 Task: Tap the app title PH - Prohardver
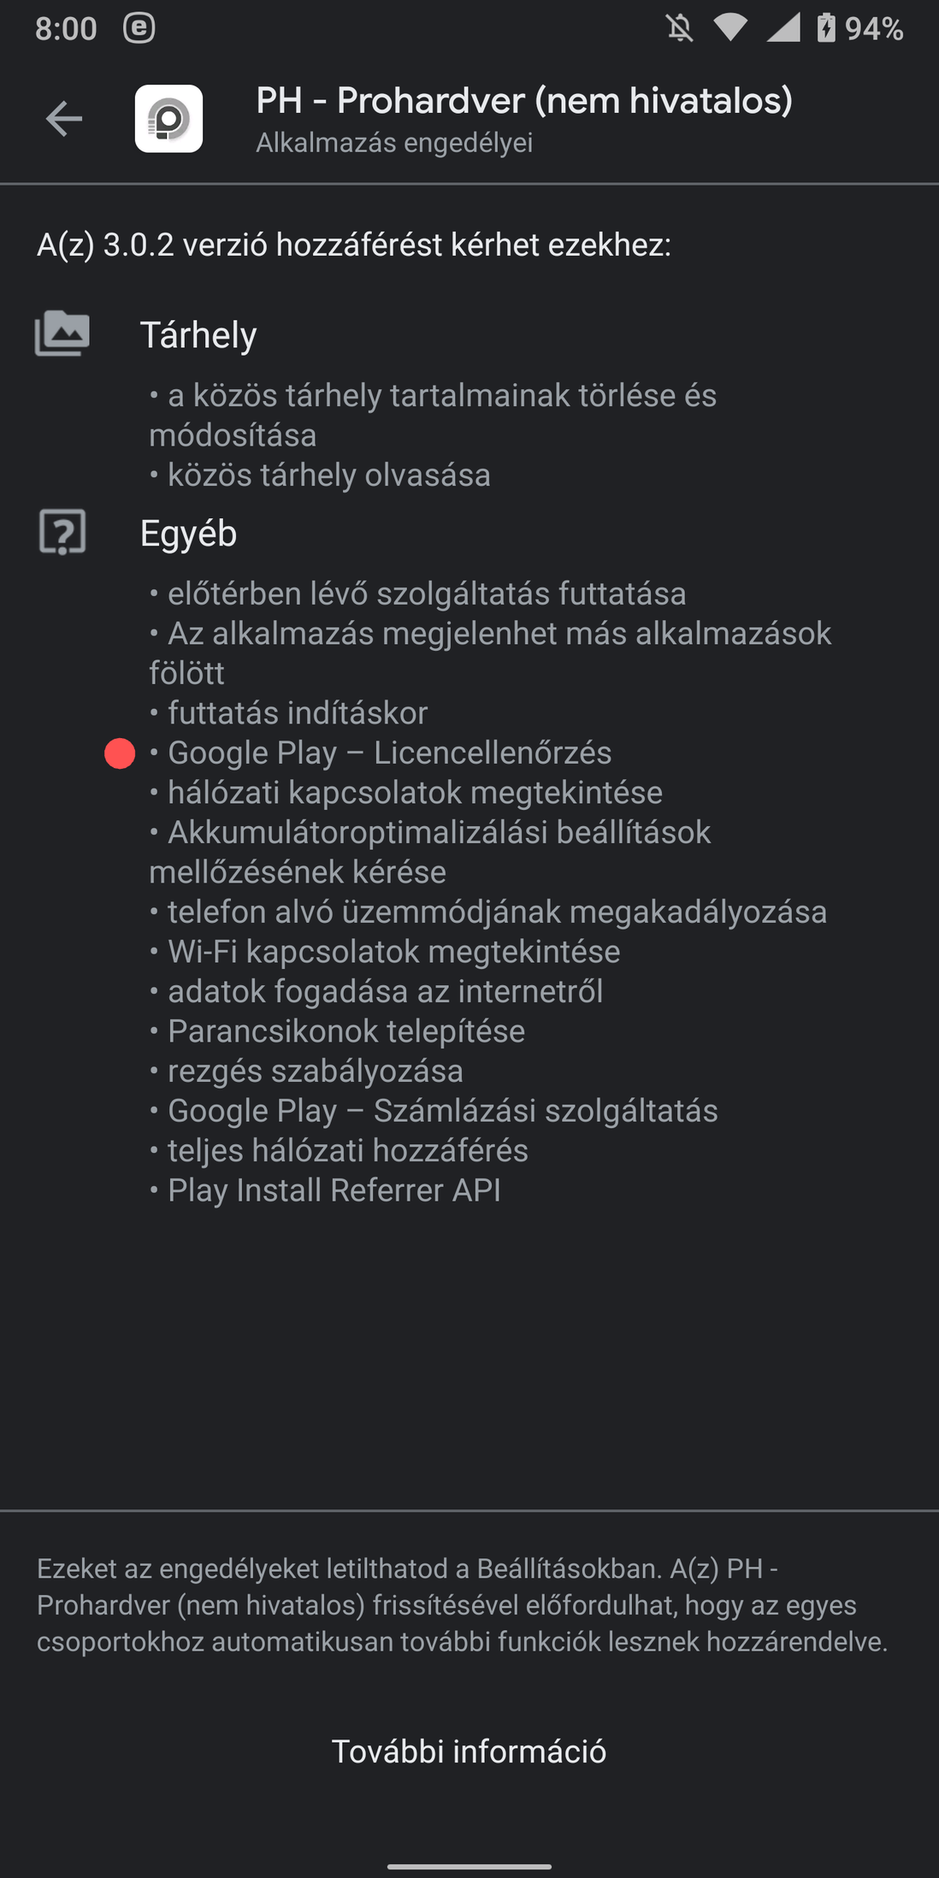point(523,101)
